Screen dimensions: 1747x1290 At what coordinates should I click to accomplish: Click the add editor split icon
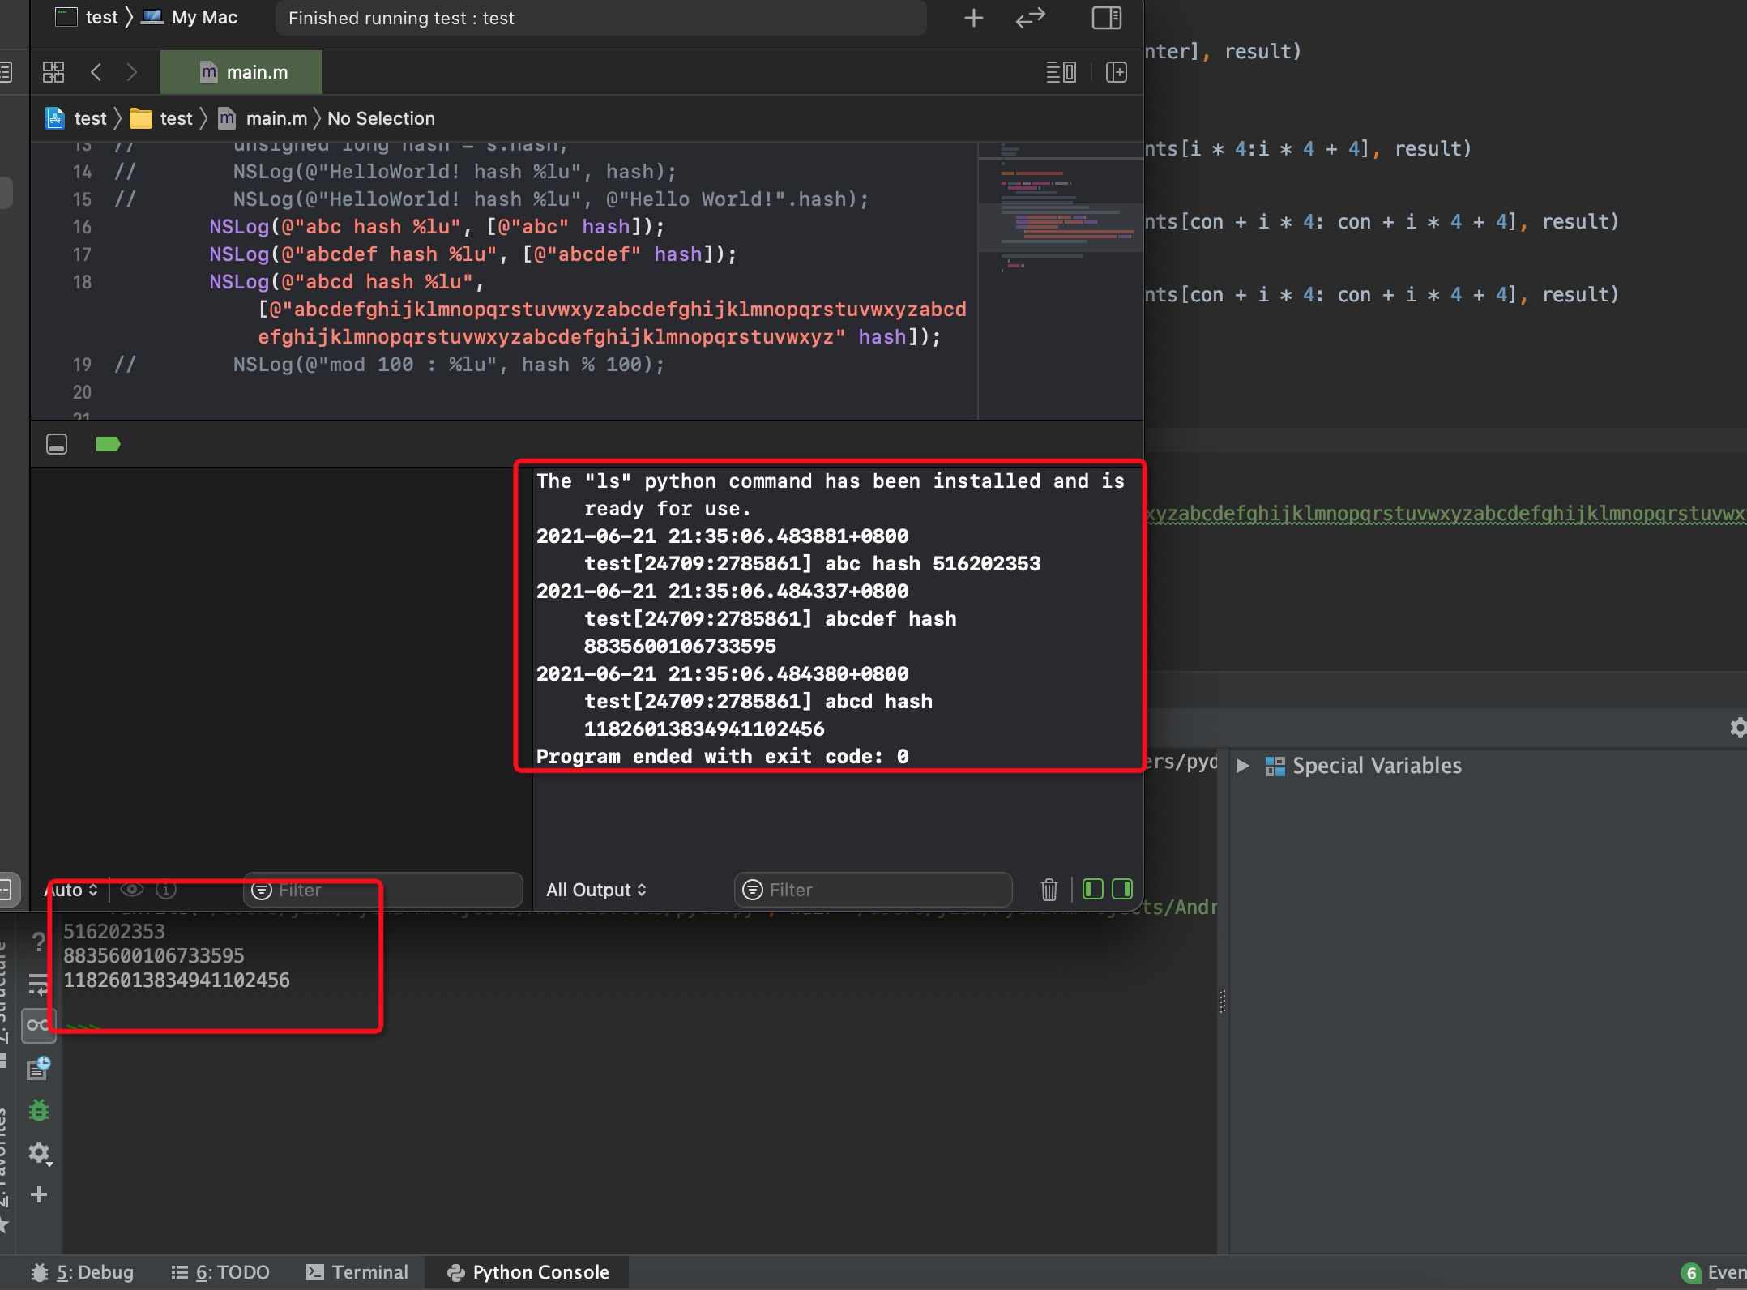1116,72
